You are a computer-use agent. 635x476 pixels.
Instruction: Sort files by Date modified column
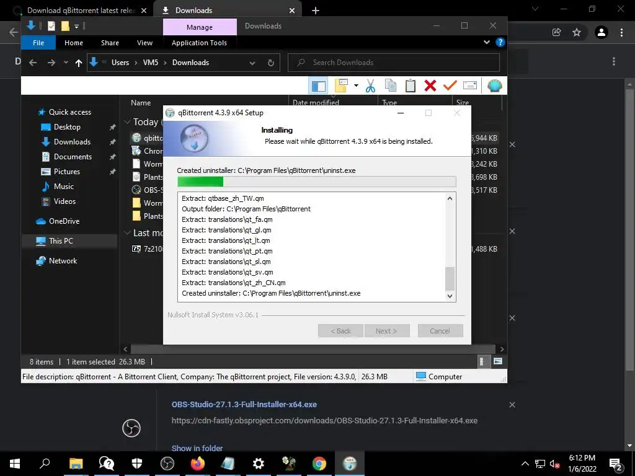point(316,103)
